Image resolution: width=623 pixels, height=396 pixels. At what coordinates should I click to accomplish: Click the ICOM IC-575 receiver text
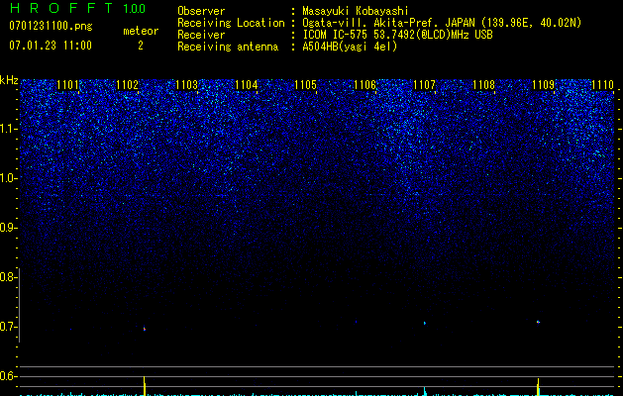pyautogui.click(x=397, y=35)
